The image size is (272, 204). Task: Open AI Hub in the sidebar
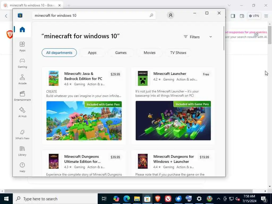point(22,112)
